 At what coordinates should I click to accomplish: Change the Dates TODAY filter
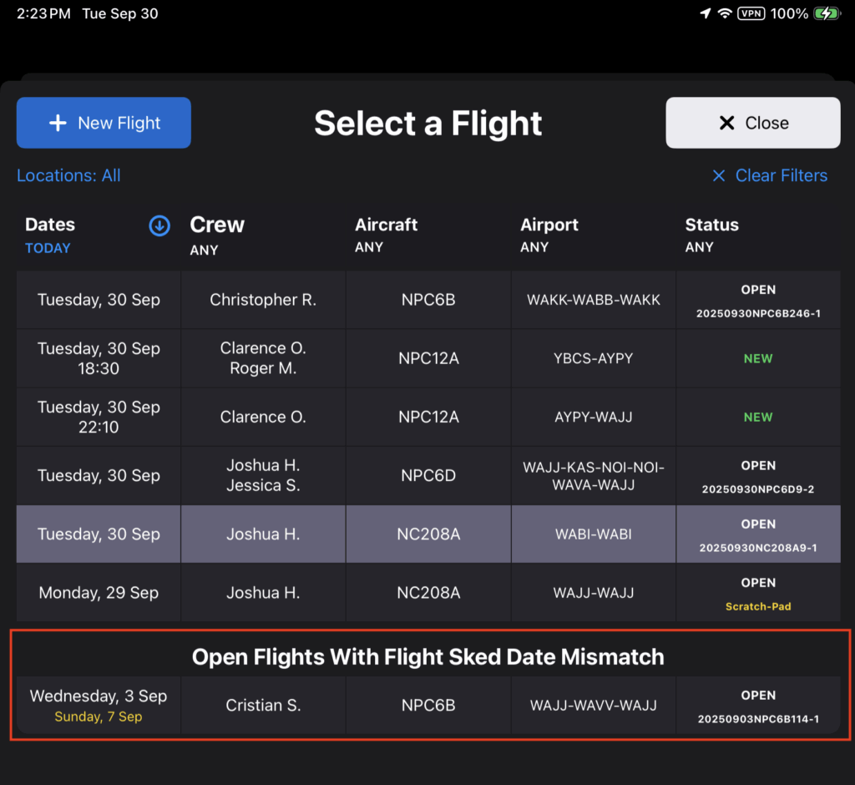tap(48, 248)
